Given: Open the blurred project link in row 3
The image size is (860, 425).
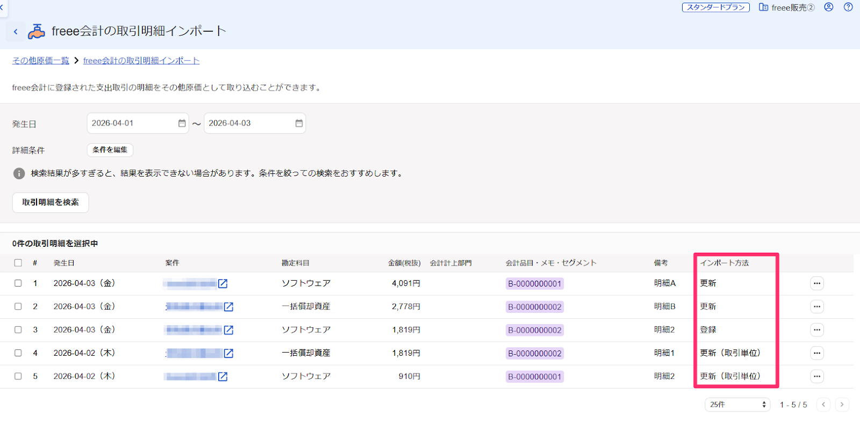Looking at the screenshot, I should [193, 330].
